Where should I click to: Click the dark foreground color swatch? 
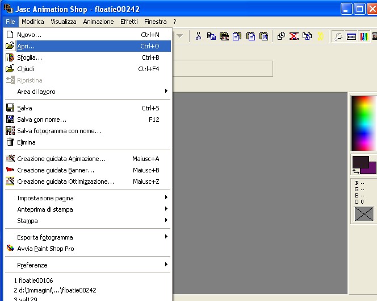click(361, 162)
